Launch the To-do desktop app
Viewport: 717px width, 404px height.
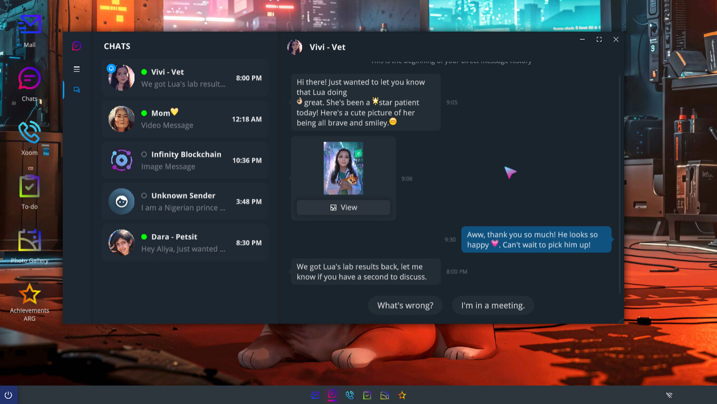[x=30, y=187]
